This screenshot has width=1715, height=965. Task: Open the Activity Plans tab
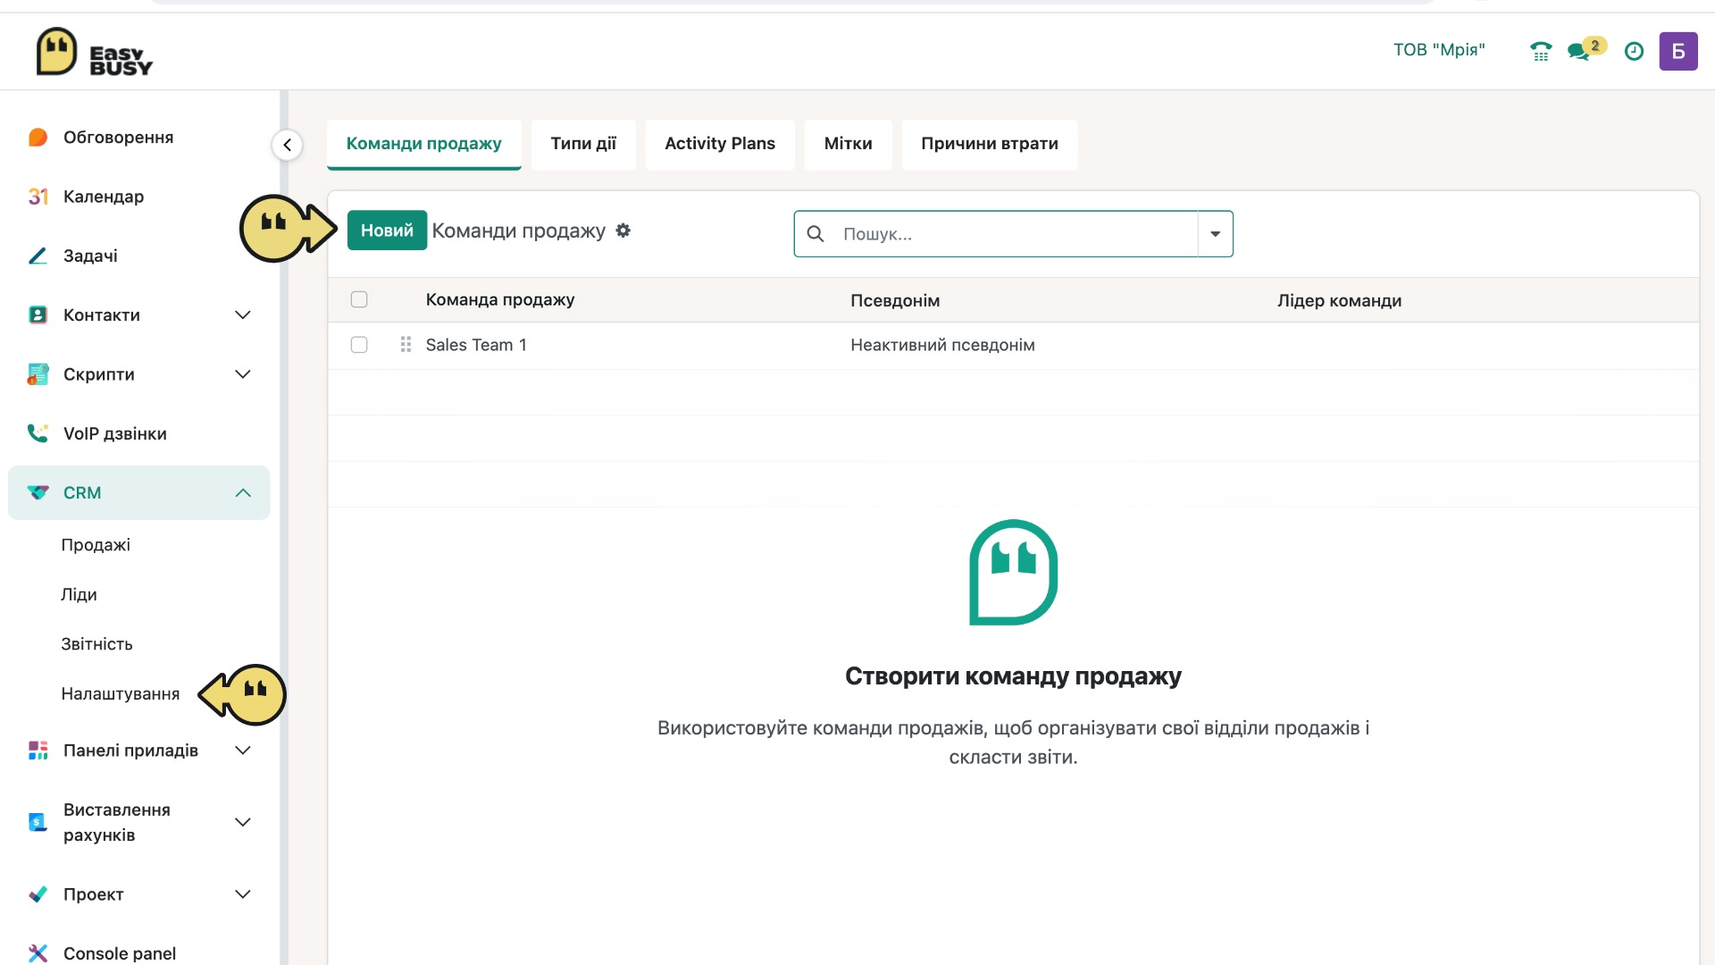720,144
